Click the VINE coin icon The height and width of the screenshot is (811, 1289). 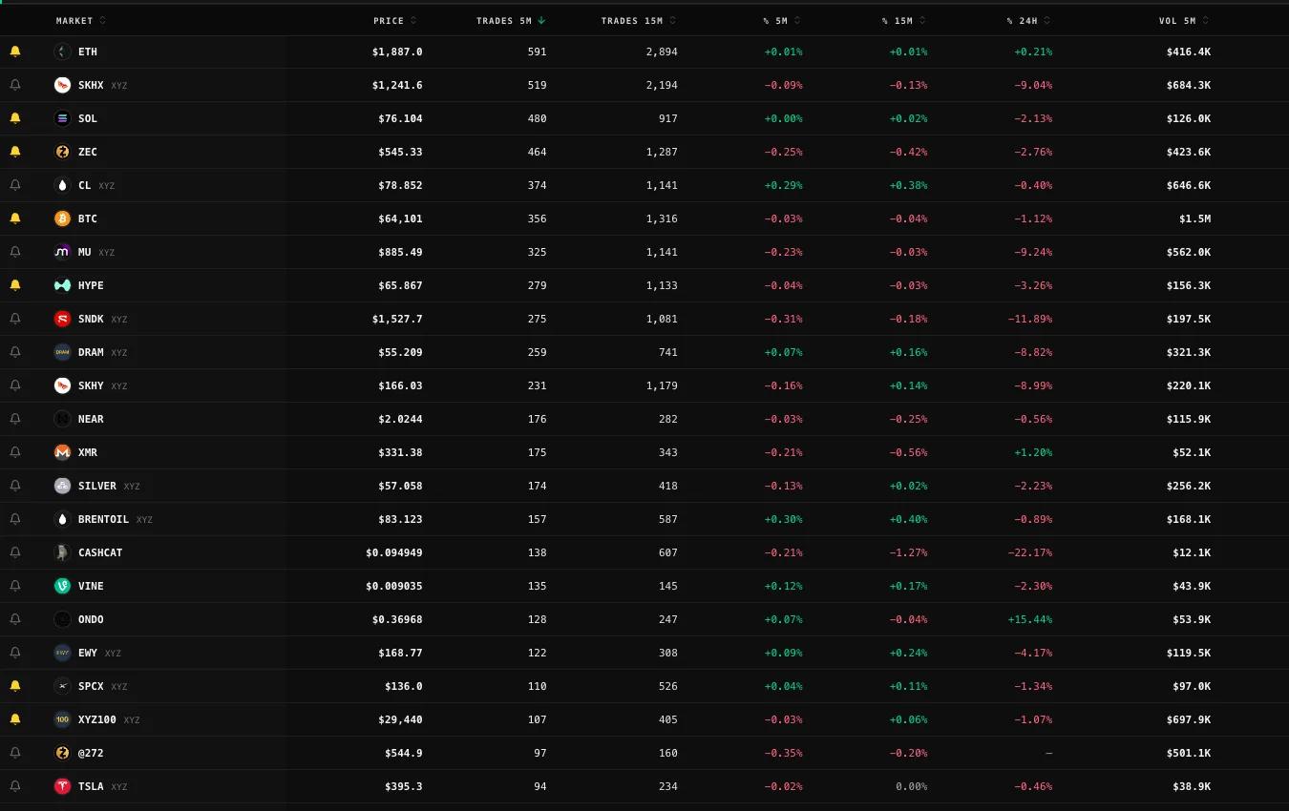coord(62,586)
